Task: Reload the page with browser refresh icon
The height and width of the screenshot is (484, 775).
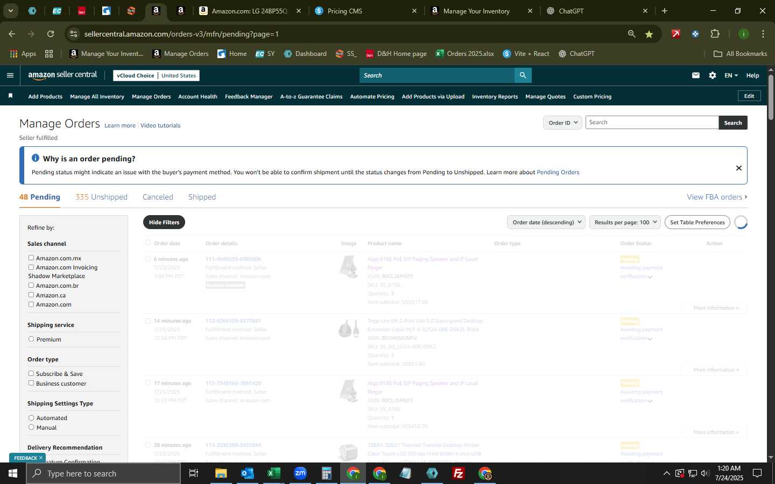Action: tap(51, 34)
